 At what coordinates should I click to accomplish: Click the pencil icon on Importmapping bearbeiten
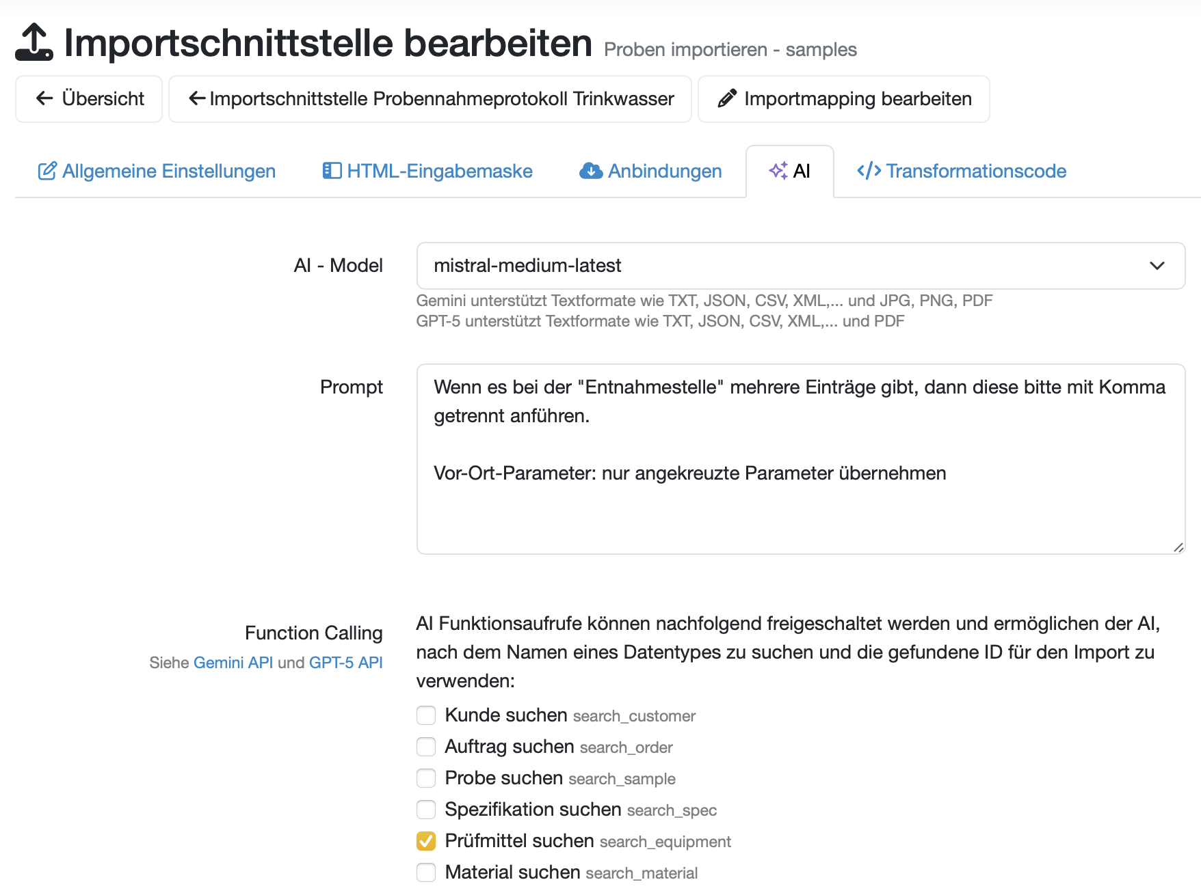(727, 98)
